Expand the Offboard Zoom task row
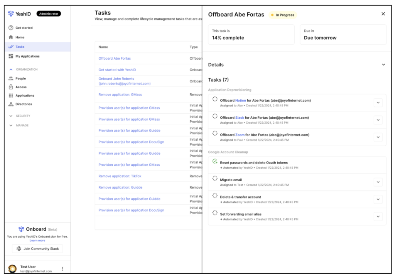This screenshot has height=276, width=395. tap(378, 137)
